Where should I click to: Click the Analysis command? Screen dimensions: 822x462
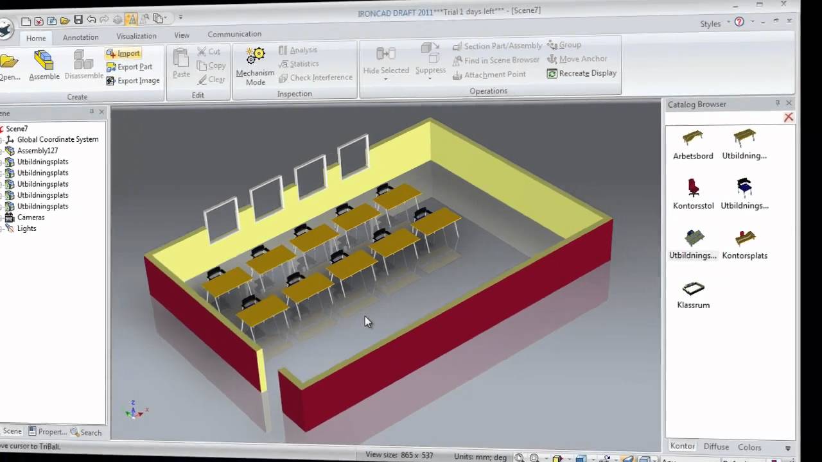(x=298, y=50)
